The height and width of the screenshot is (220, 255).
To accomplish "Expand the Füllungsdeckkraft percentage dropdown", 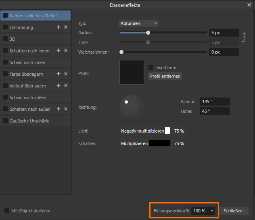I will pos(203,211).
